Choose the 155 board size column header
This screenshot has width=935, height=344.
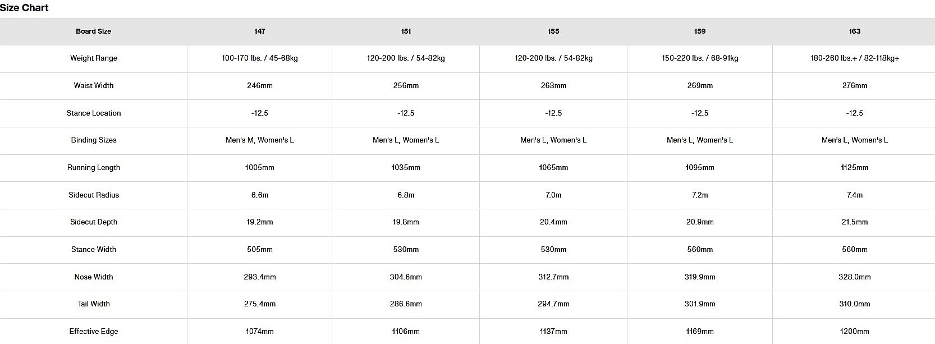tap(553, 31)
